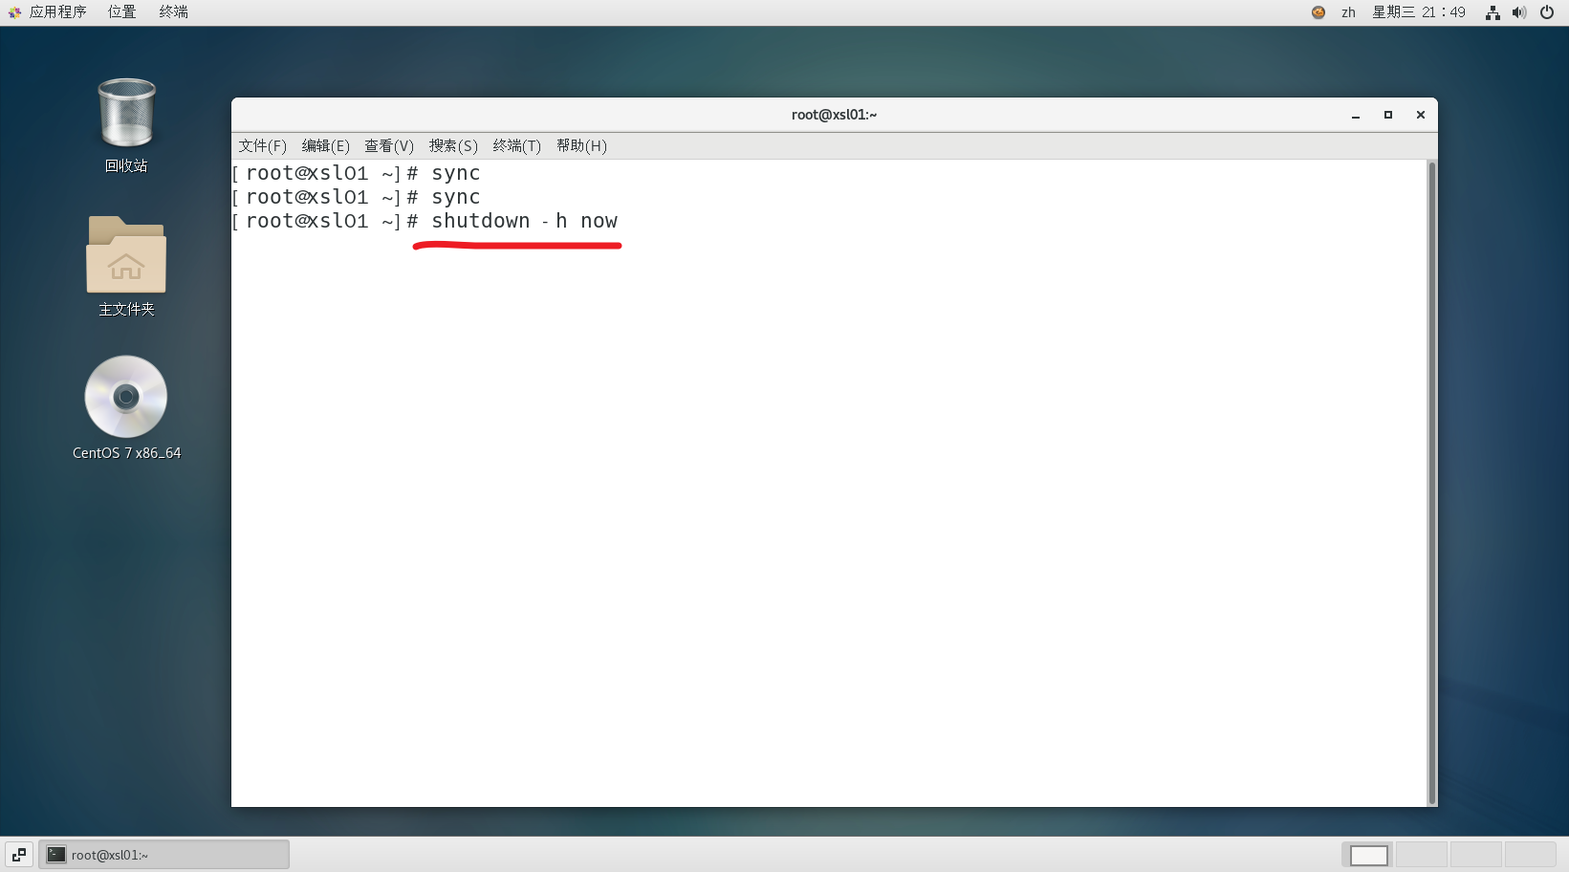Open the clock calendar 星期三 21:49
The height and width of the screenshot is (872, 1569).
[1419, 12]
